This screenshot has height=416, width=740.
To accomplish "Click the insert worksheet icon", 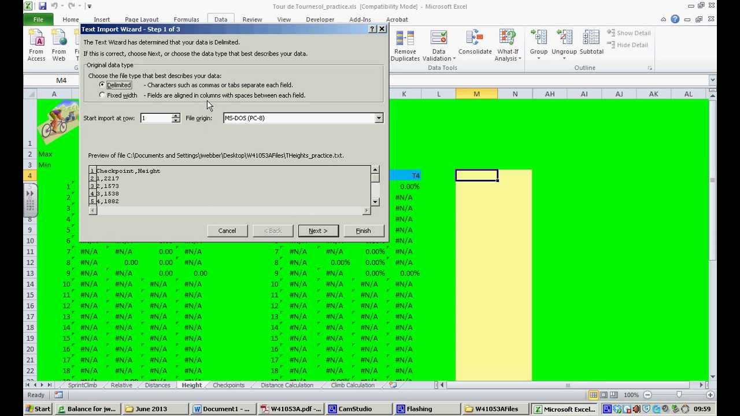I will coord(393,385).
